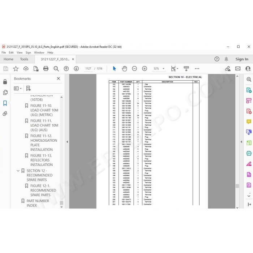
Task: Open the Export PDF tool
Action: 249,90
